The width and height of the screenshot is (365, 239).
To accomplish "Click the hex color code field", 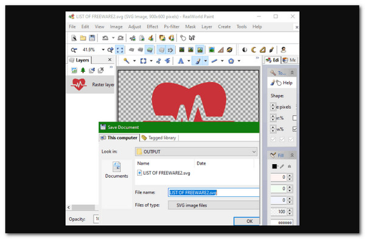I will click(x=282, y=223).
